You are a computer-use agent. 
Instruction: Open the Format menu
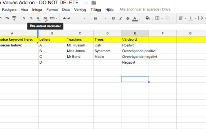(x=52, y=10)
